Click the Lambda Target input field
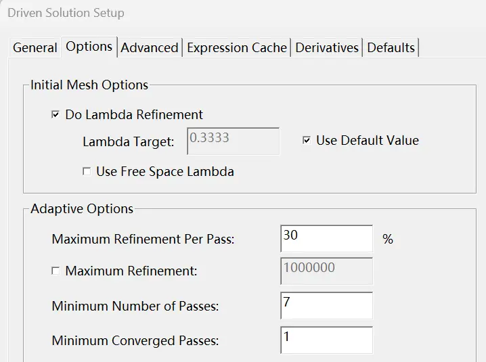The image size is (486, 362). click(233, 141)
